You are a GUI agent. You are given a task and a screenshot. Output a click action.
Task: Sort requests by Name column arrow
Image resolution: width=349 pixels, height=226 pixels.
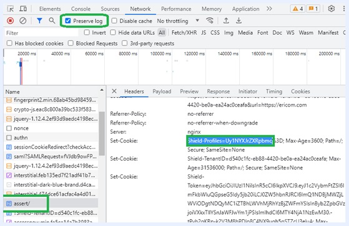(102, 90)
